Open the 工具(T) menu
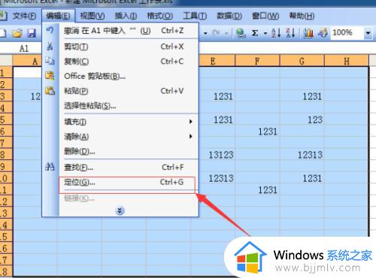This screenshot has height=278, width=376. click(x=195, y=16)
